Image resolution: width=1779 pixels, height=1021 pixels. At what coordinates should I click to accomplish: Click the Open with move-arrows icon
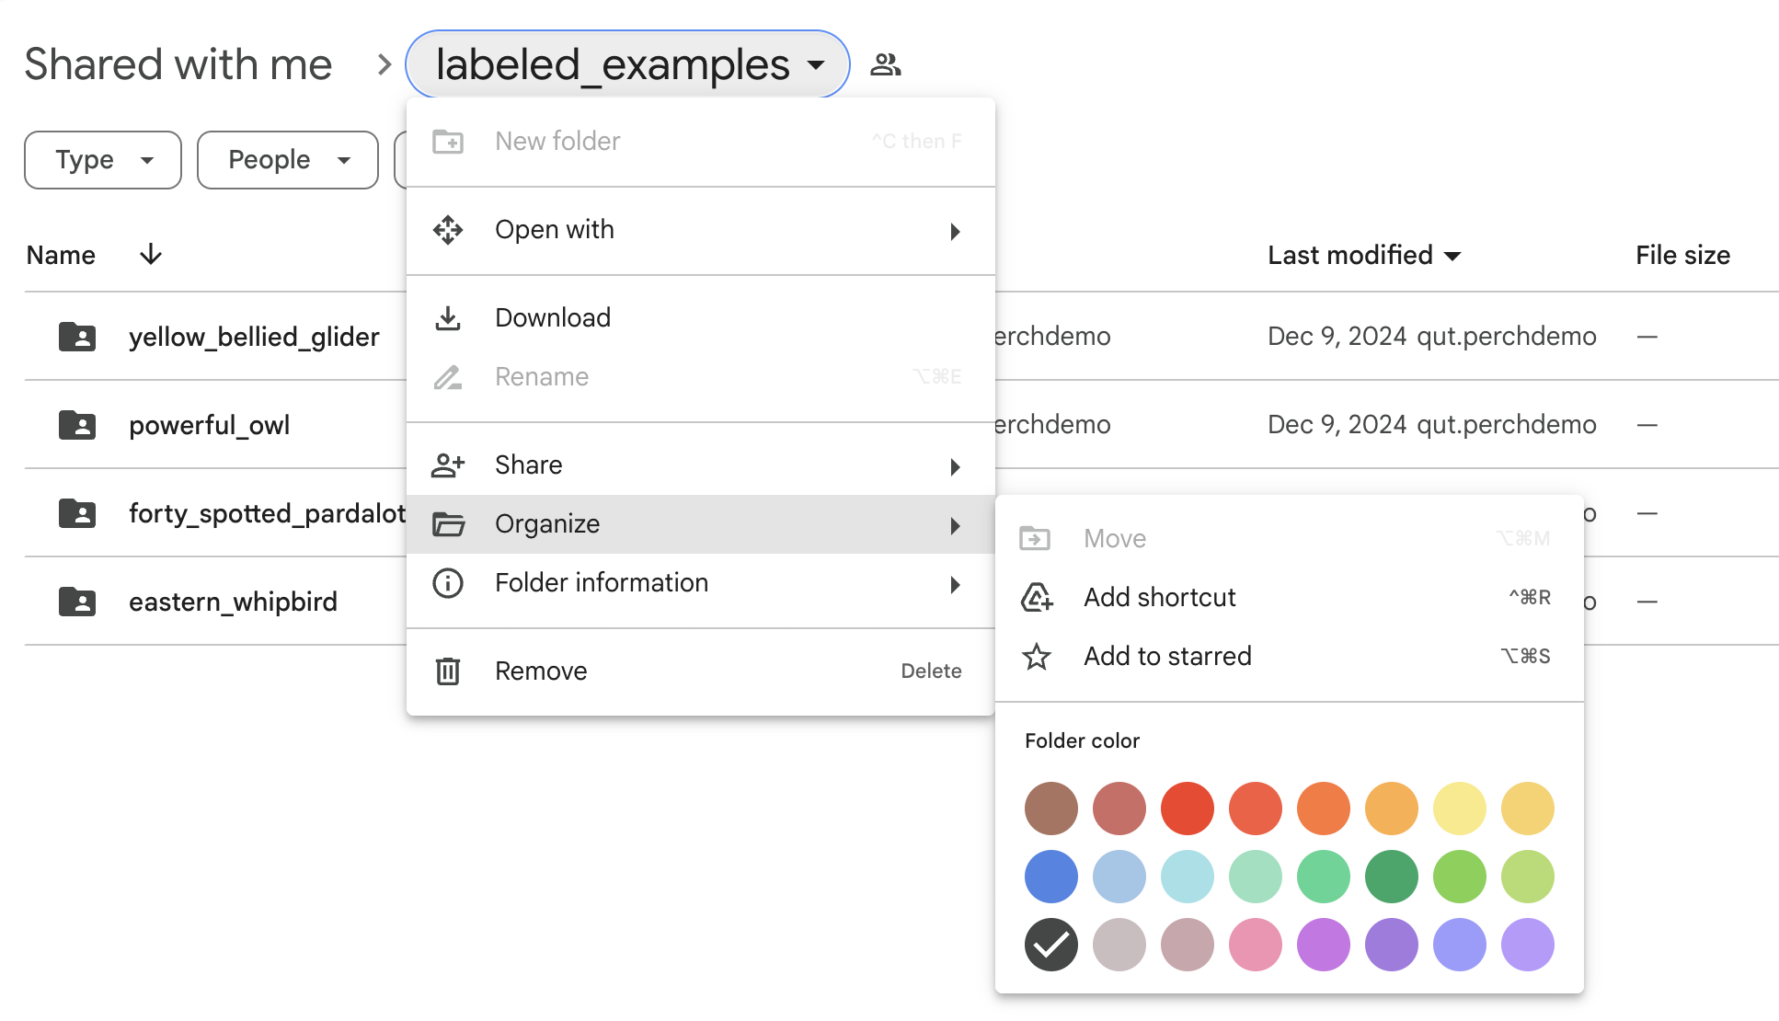(x=448, y=230)
